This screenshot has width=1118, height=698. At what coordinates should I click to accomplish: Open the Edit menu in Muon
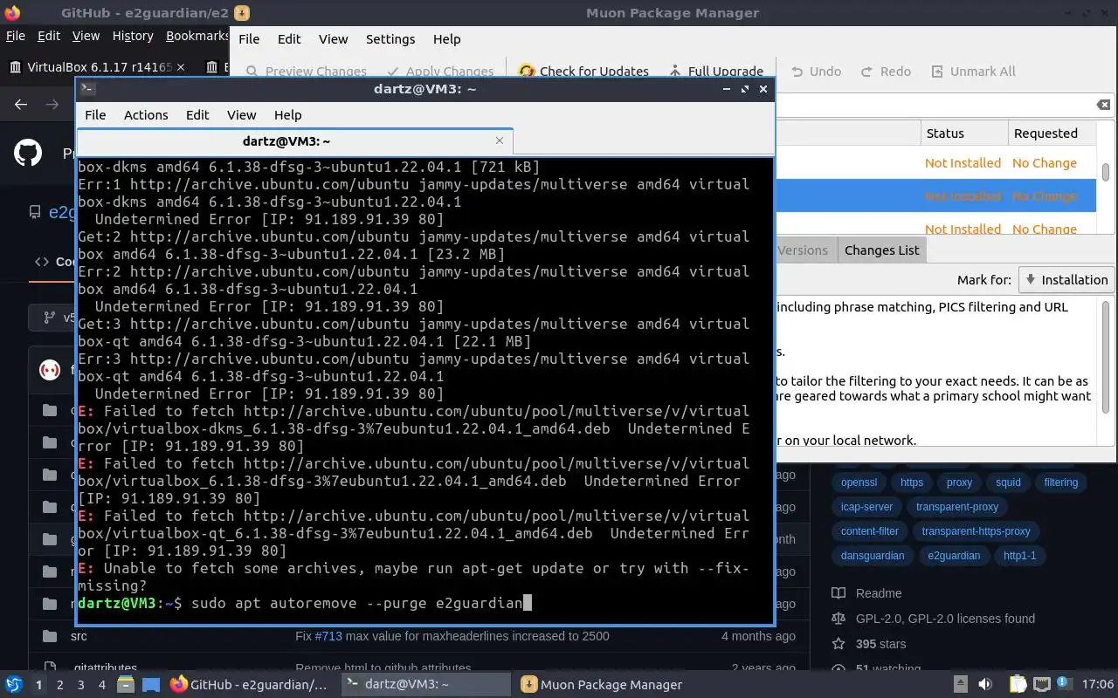pyautogui.click(x=289, y=39)
